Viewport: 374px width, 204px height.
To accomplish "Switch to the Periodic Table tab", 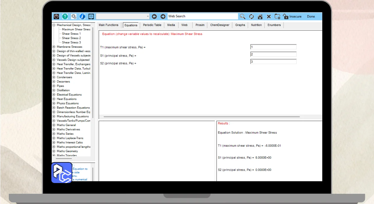I will (x=152, y=25).
